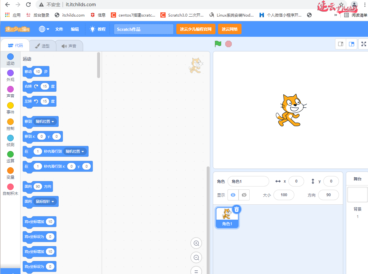Click the 右转 15 度 block

click(39, 87)
